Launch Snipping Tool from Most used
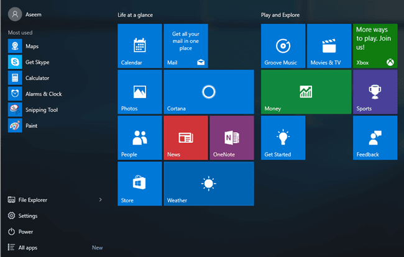The image size is (404, 257). 41,110
